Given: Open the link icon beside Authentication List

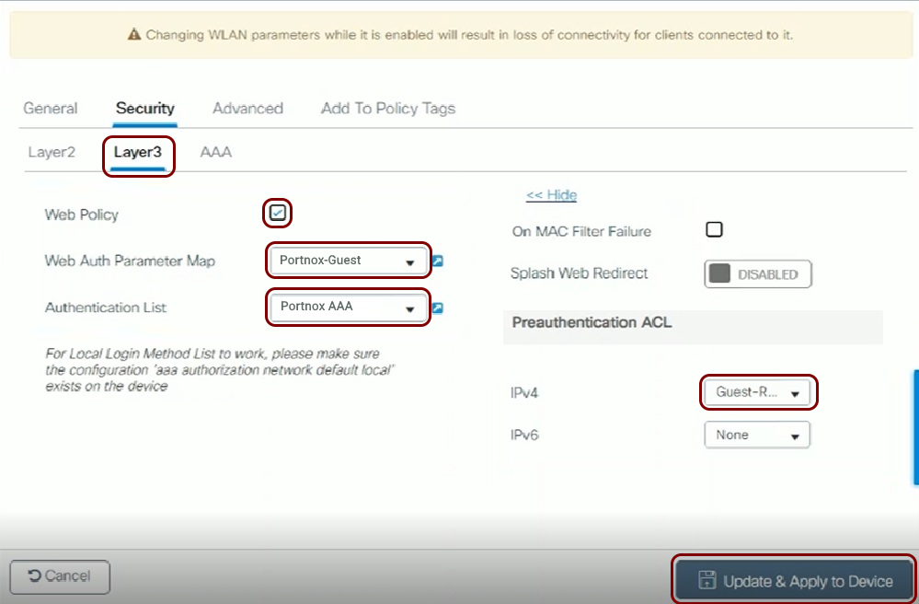Looking at the screenshot, I should (438, 308).
